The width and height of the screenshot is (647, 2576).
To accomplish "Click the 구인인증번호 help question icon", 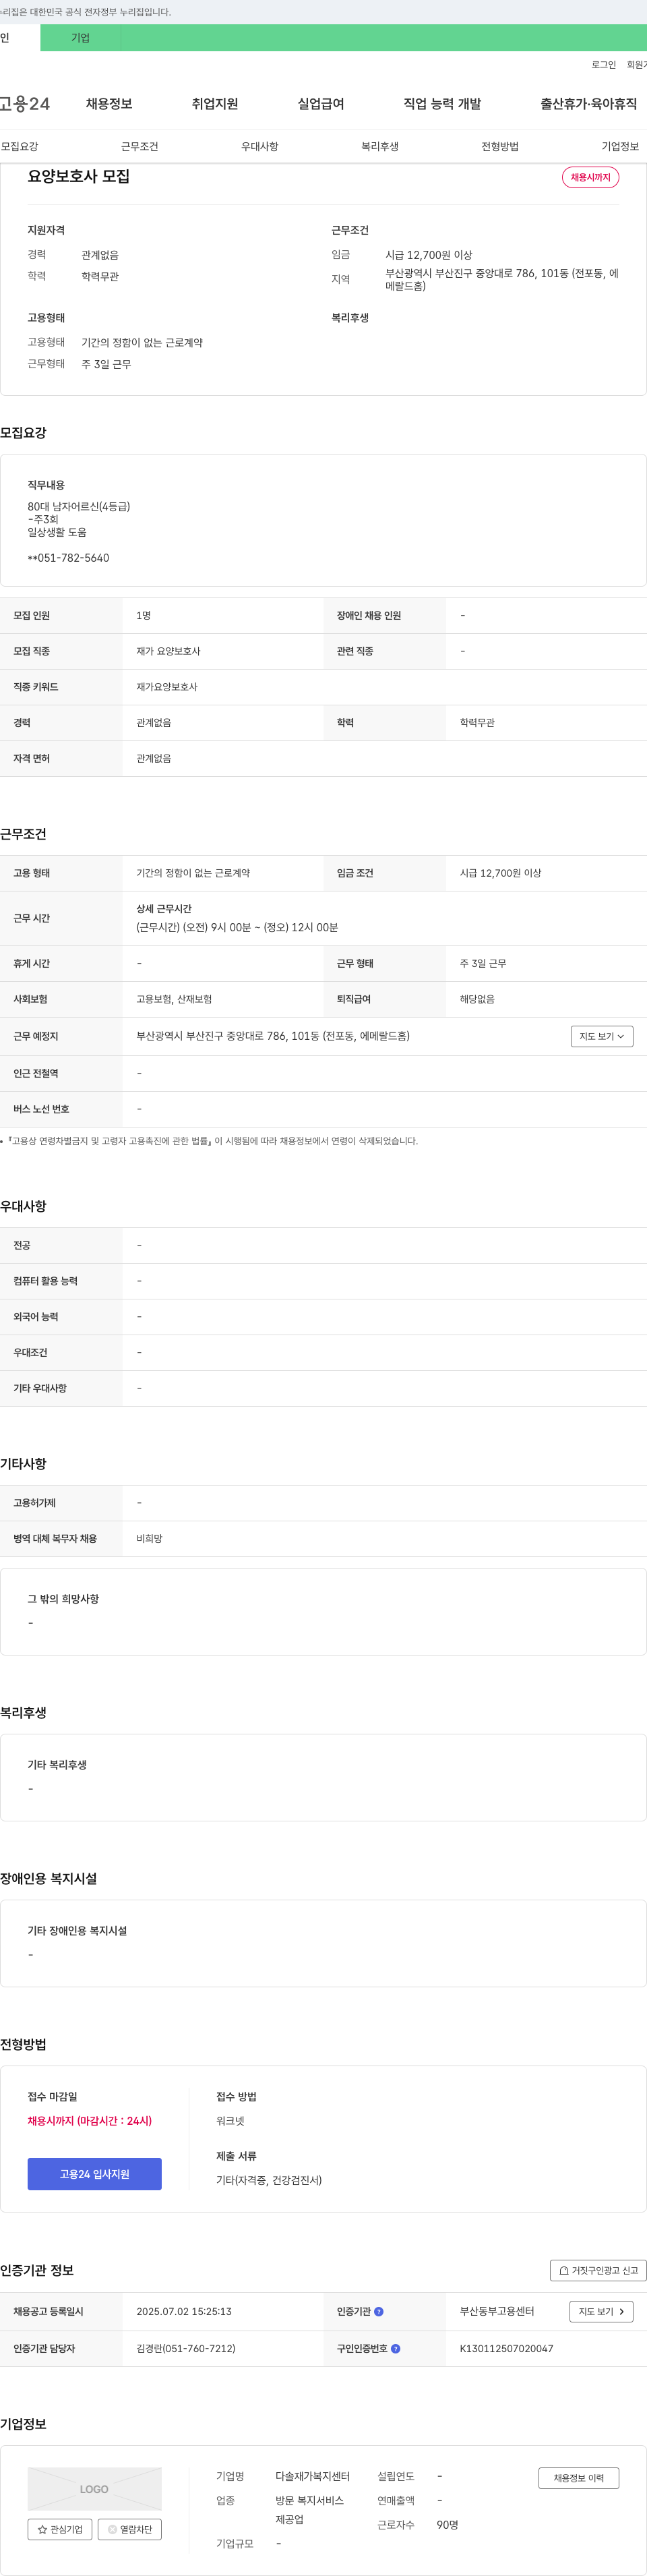I will click(396, 2348).
